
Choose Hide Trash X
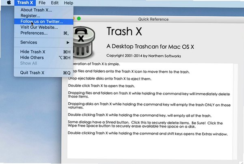pyautogui.click(x=43, y=52)
